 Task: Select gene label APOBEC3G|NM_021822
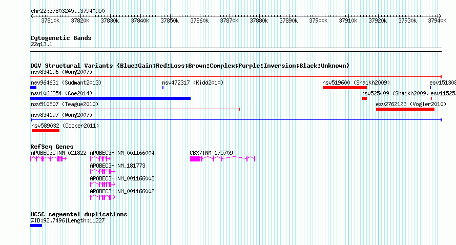(x=58, y=153)
